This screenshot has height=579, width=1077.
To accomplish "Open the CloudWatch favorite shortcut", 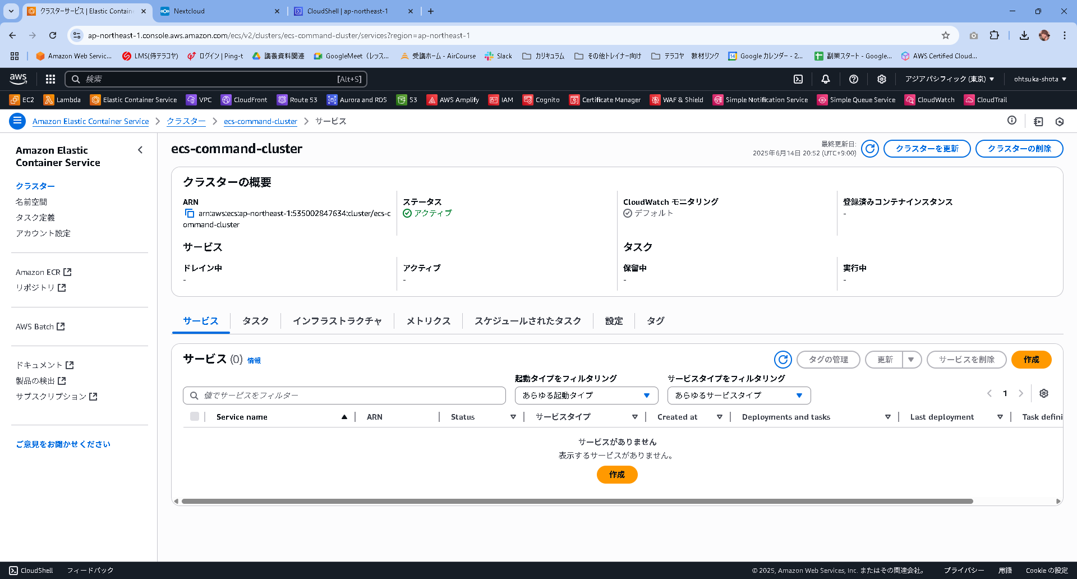I will (929, 99).
